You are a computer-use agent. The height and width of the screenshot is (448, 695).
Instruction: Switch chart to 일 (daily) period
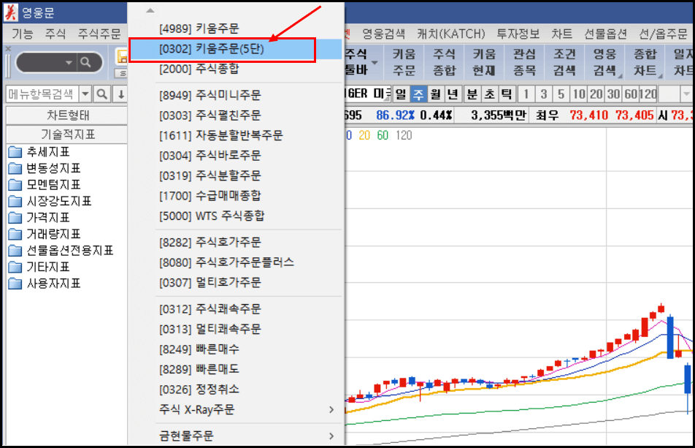click(401, 94)
